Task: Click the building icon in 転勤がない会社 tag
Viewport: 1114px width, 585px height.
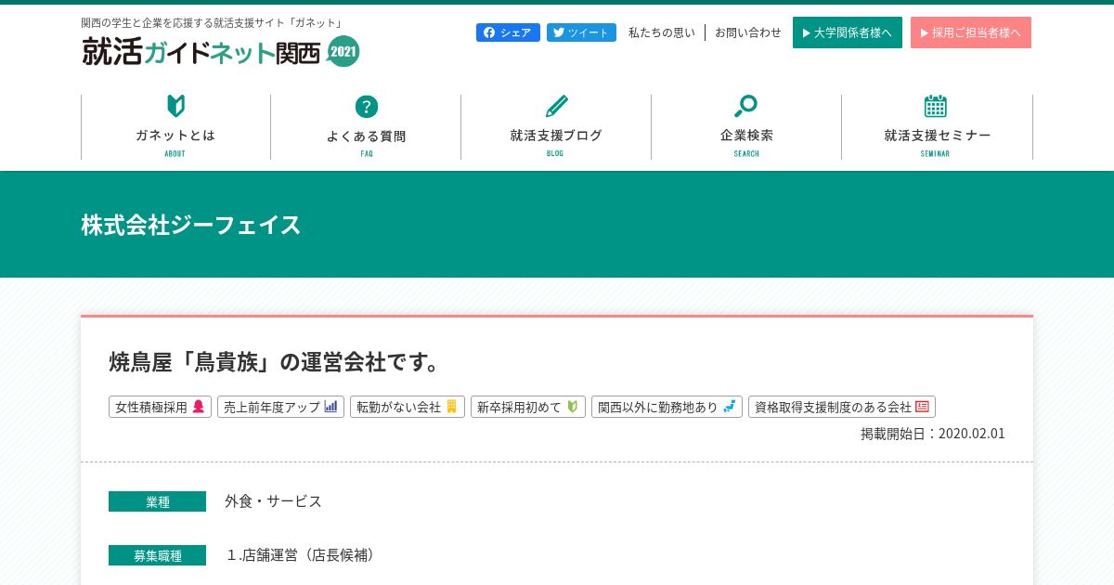Action: tap(452, 407)
